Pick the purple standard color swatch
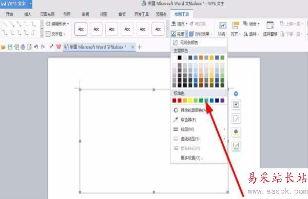 (x=222, y=100)
